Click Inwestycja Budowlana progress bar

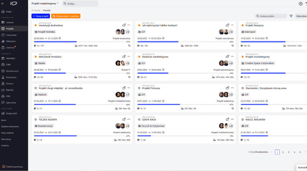(x=79, y=42)
